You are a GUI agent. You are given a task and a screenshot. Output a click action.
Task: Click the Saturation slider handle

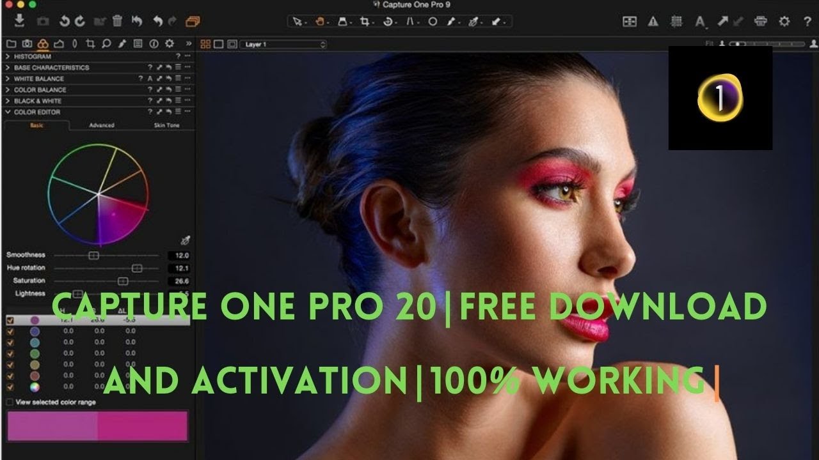(x=123, y=280)
